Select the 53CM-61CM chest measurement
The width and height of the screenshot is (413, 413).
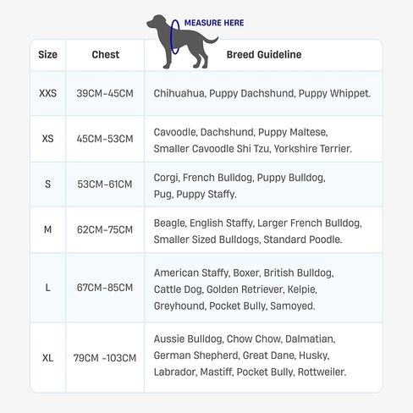105,184
